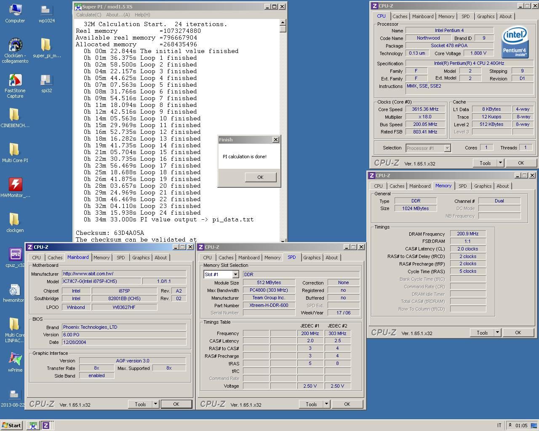Screen dimensions: 539x431
Task: Open the clockgen folder on desktop
Action: click(15, 223)
